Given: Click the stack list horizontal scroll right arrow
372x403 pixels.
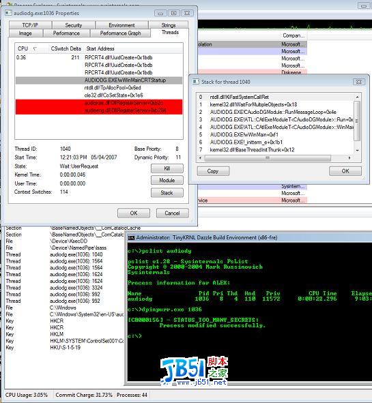Looking at the screenshot, I should (349, 158).
